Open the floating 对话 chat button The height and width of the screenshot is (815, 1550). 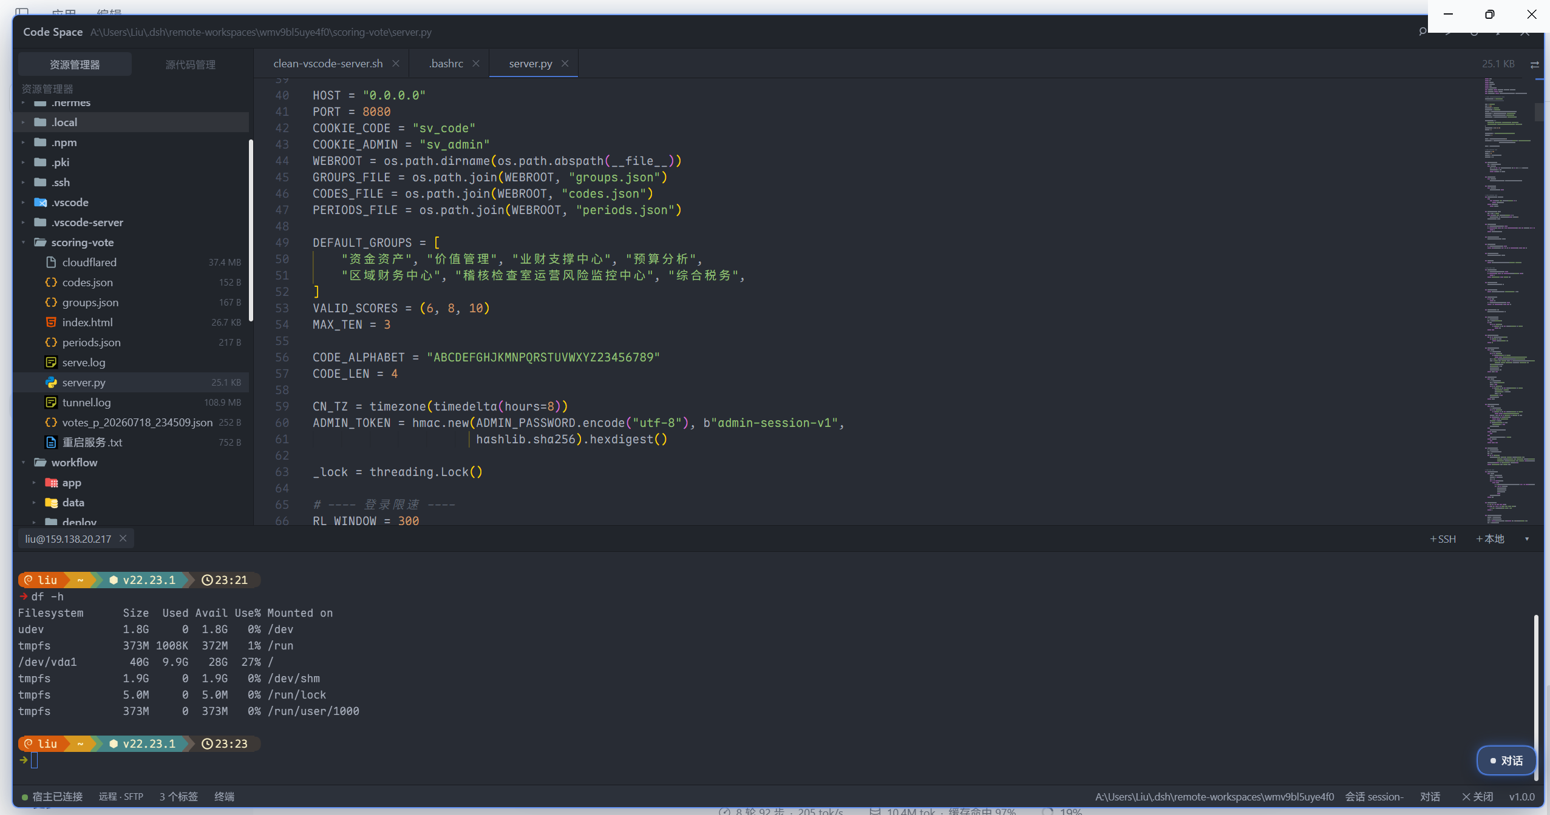coord(1506,760)
